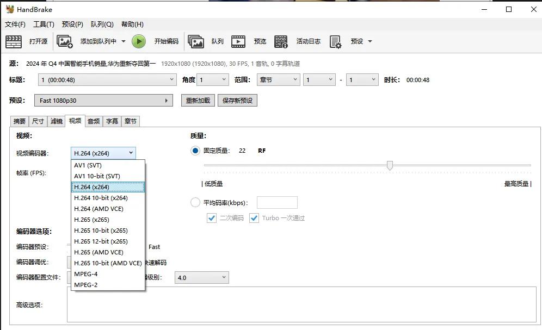
Task: Click the 保存新预设 button
Action: (x=237, y=101)
